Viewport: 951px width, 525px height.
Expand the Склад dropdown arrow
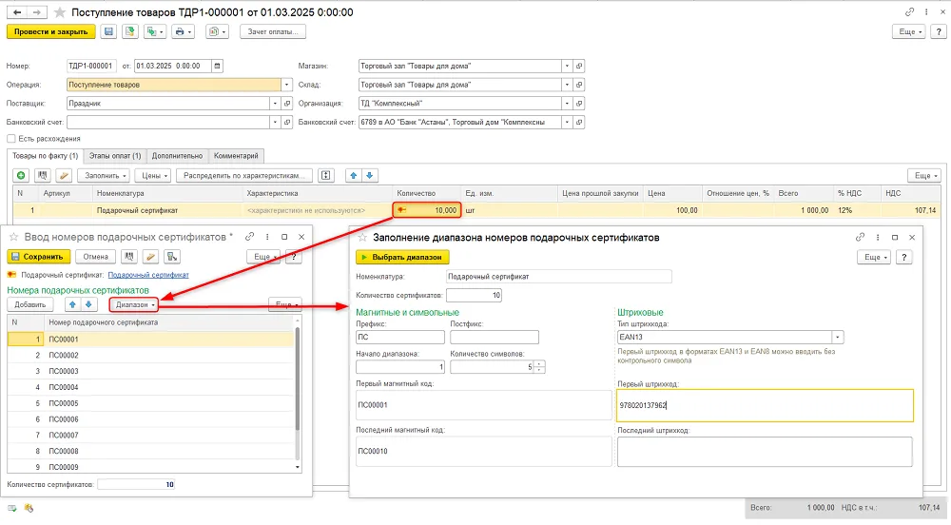567,85
